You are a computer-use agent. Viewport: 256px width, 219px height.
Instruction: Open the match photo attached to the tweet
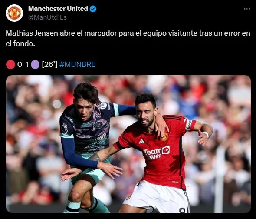pos(128,144)
